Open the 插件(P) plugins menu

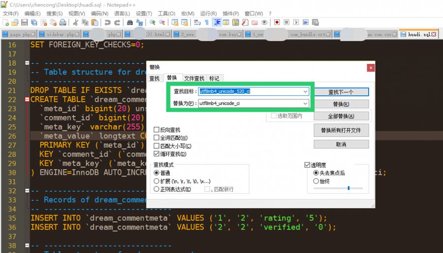(230, 13)
